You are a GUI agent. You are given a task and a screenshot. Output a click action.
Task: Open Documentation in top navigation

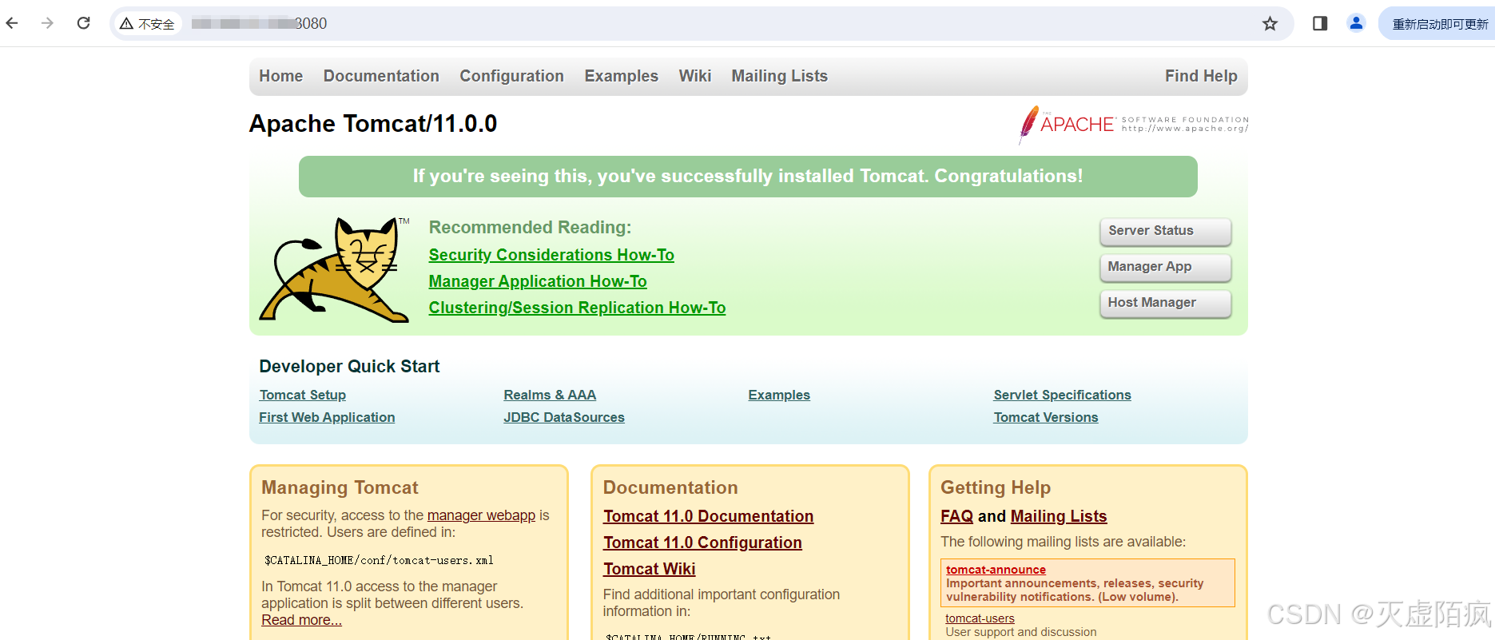(381, 76)
